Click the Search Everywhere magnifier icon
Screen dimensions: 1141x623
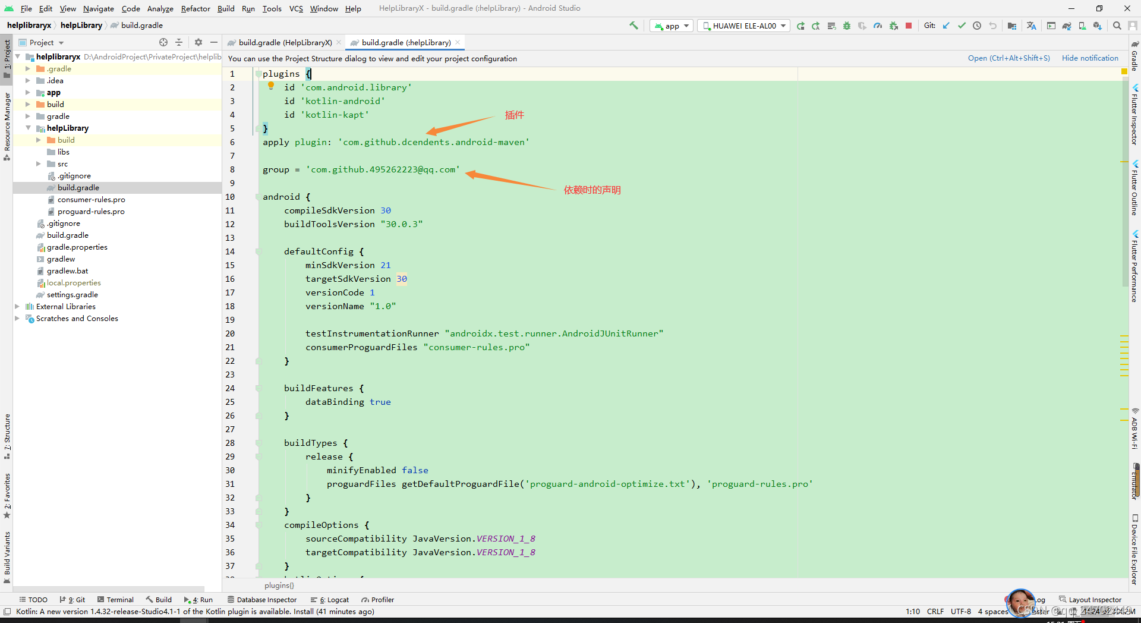pyautogui.click(x=1117, y=26)
